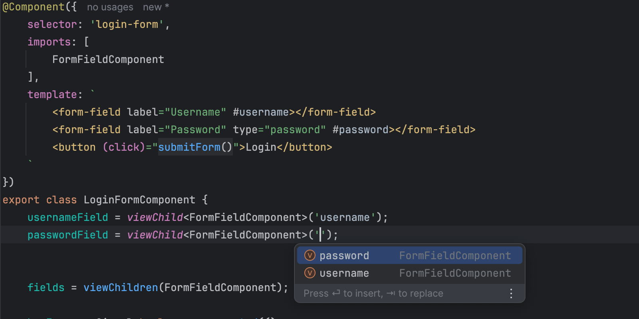Click the LoginFormComponent class name
Viewport: 639px width, 319px height.
[x=139, y=200]
